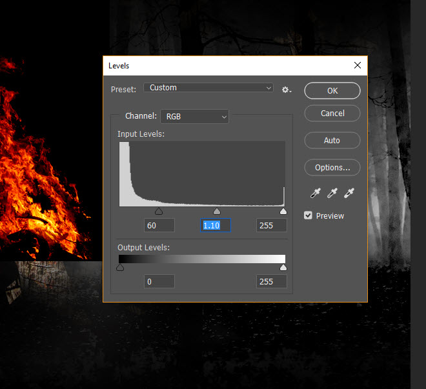Screen dimensions: 426x389
Task: Click the Auto button
Action: pos(332,140)
